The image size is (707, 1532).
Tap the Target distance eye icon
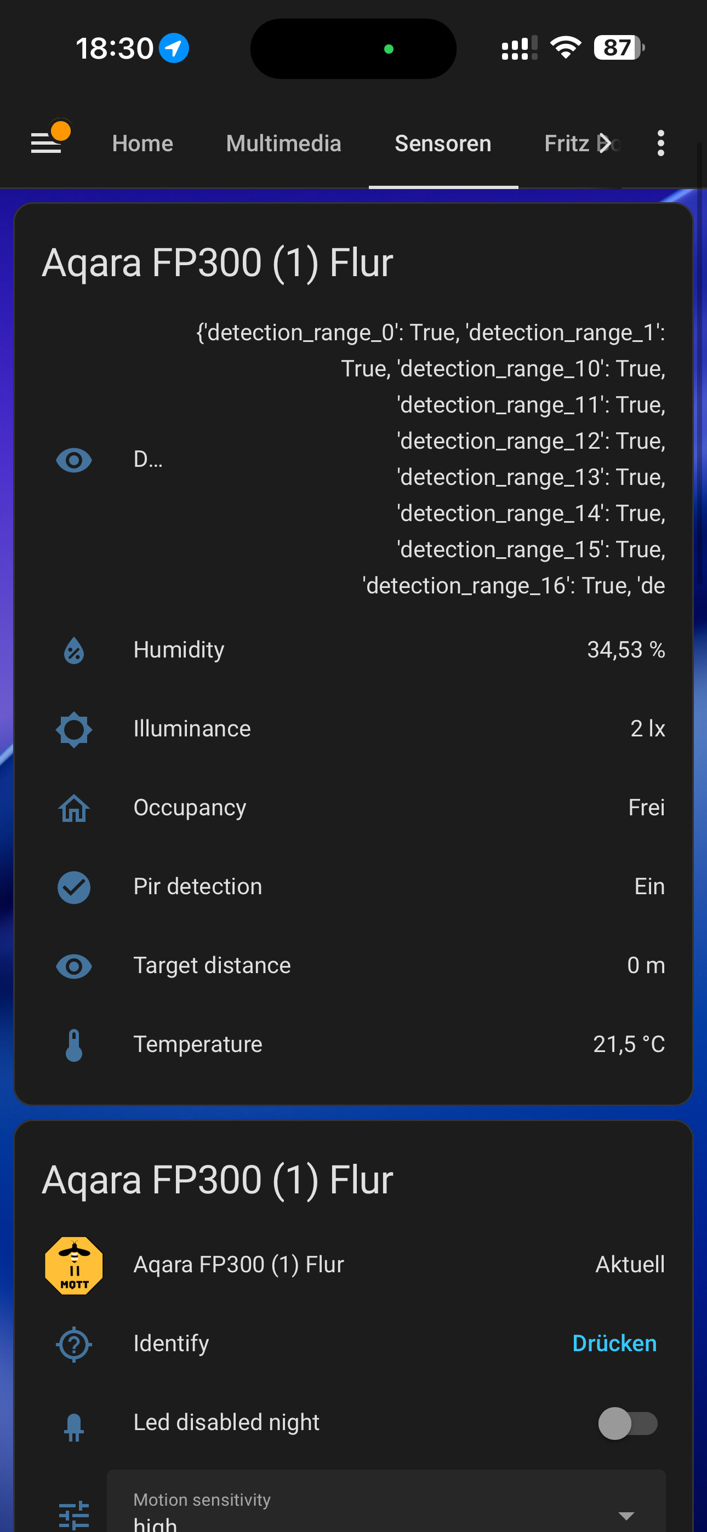coord(74,966)
